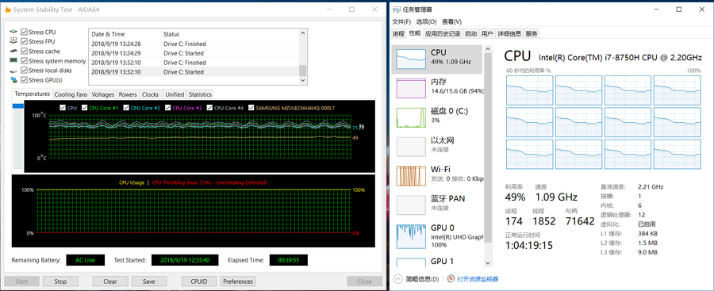
Task: Open the Ethernet (以太网) item
Action: (411, 146)
